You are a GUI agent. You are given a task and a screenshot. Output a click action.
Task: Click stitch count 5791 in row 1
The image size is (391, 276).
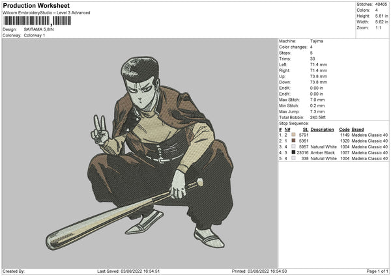(x=304, y=135)
